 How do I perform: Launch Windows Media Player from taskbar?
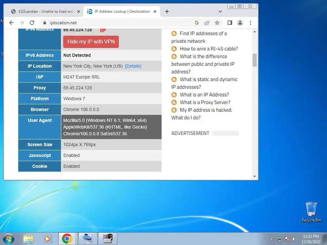(48, 239)
